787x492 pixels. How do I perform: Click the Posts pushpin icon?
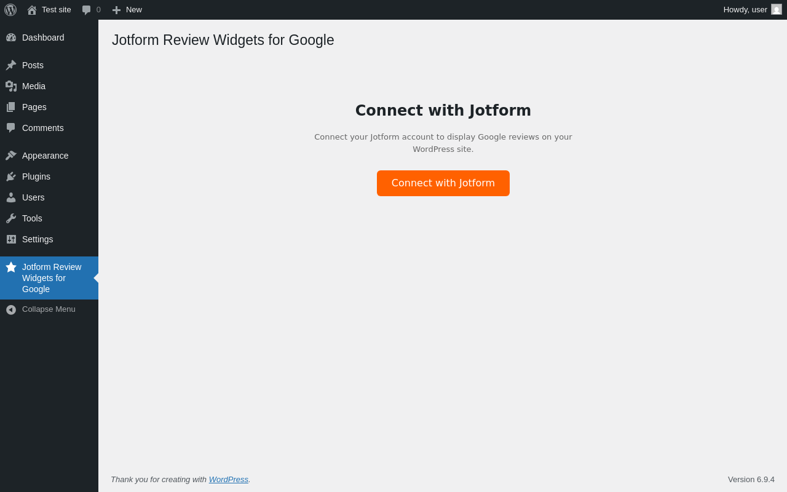point(11,65)
